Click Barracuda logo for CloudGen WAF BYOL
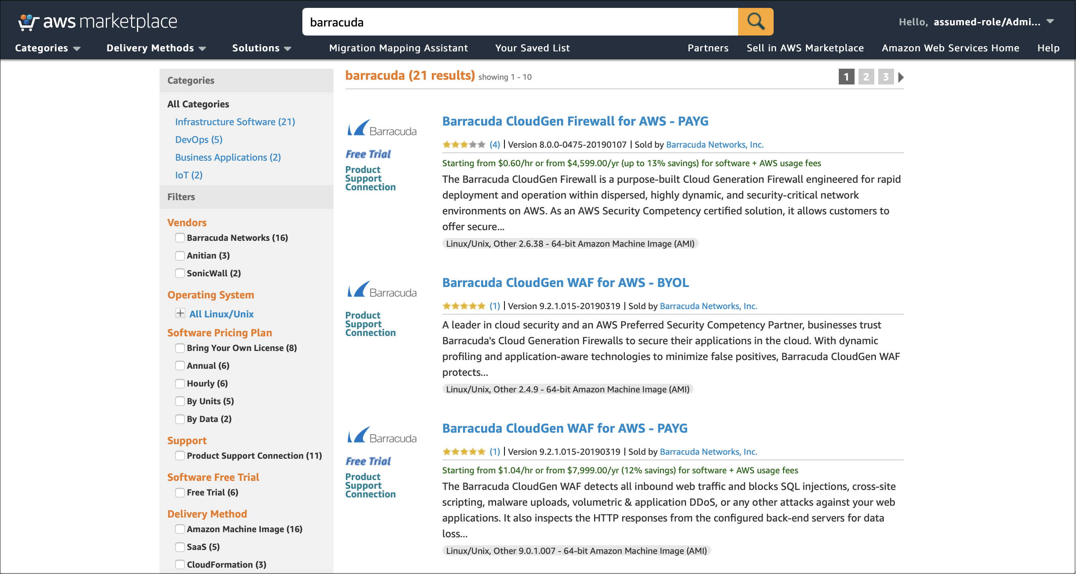 381,289
